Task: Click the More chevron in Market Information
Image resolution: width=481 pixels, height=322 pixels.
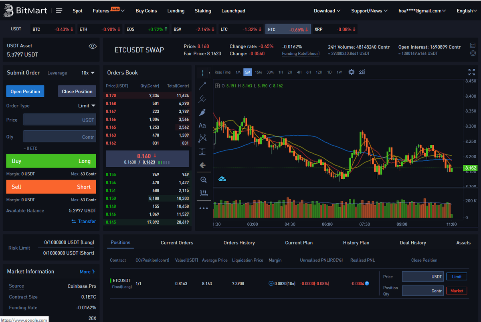Action: coord(93,272)
